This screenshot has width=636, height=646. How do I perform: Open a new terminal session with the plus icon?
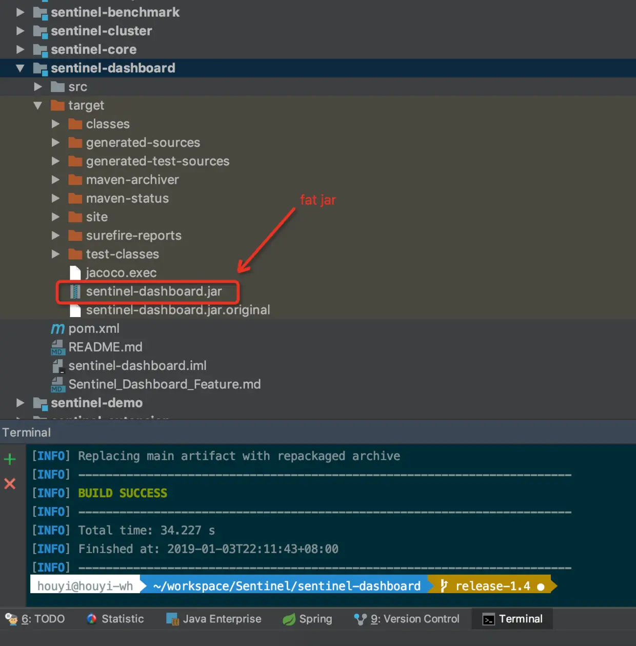point(10,459)
